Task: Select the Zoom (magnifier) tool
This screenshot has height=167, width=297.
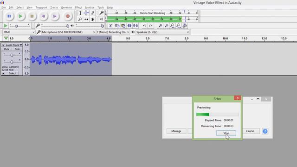Action: [x=80, y=19]
